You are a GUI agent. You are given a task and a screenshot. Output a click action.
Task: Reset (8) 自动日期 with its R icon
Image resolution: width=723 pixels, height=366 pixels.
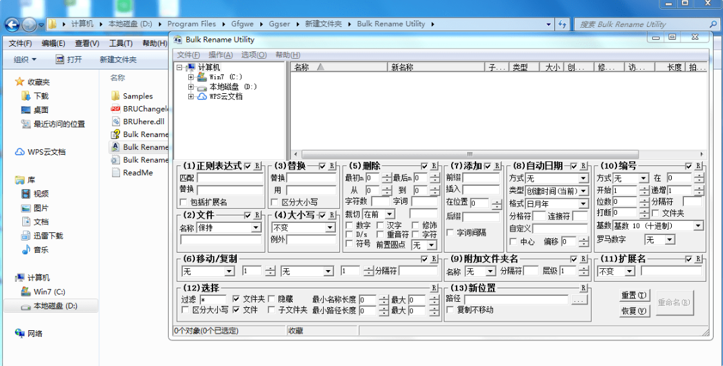click(x=583, y=166)
